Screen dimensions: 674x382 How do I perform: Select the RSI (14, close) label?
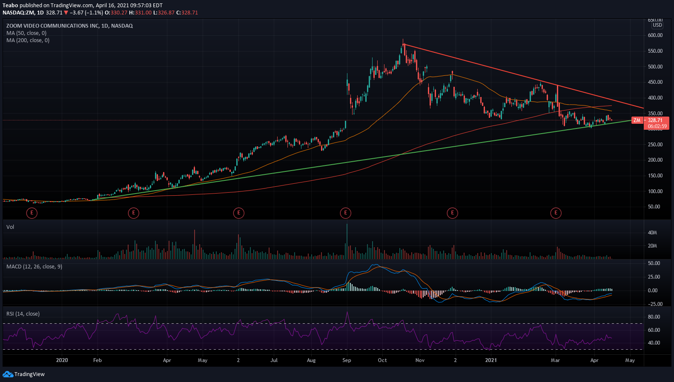[23, 314]
